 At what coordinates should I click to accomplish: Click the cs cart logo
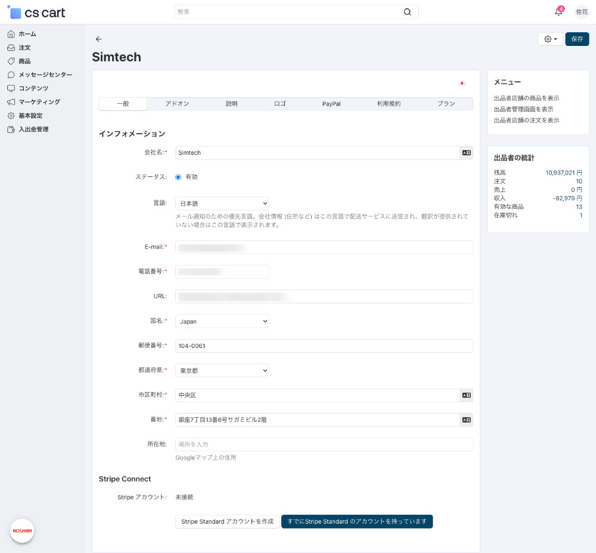click(37, 13)
